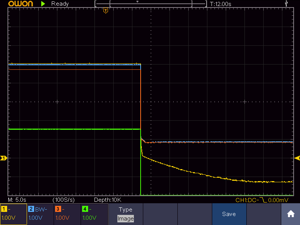Click the CH1:DC trigger info readout
Screen dimensions: 300x225
click(262, 200)
